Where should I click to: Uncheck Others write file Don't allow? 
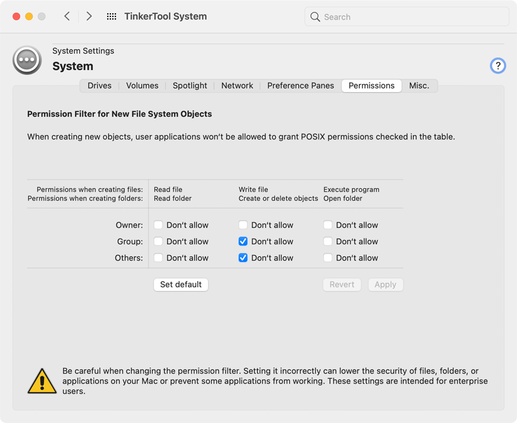click(x=243, y=258)
